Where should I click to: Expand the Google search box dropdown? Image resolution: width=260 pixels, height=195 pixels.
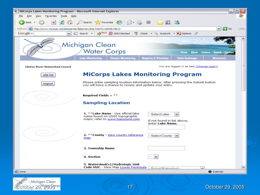[69, 34]
